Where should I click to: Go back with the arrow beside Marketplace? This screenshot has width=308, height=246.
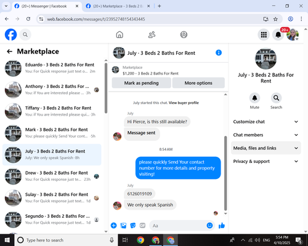(10, 51)
